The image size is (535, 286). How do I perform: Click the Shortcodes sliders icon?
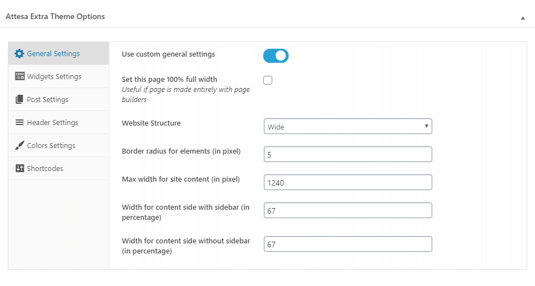(x=19, y=168)
